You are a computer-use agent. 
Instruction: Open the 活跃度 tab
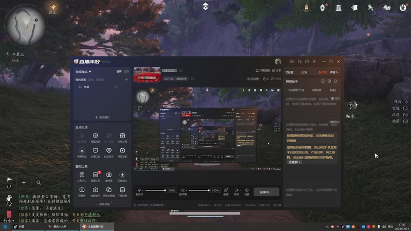tap(316, 90)
